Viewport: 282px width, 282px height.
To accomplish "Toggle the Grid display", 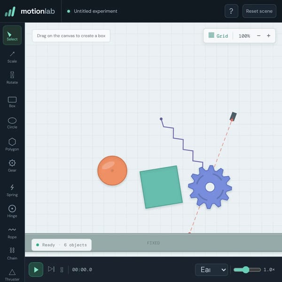I will coord(218,36).
